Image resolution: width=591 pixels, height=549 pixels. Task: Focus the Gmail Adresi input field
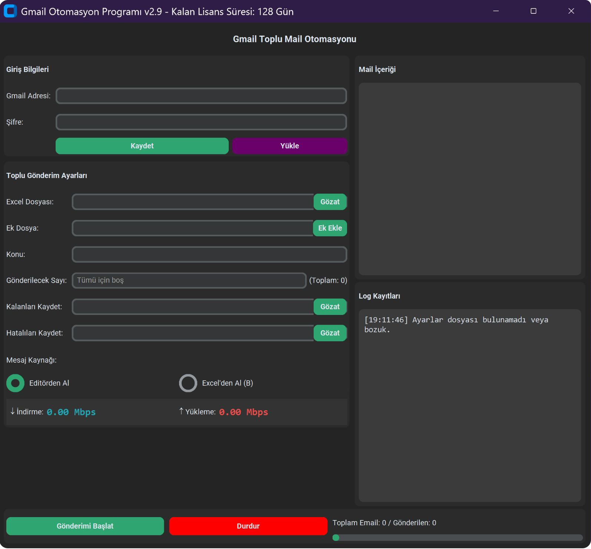click(x=201, y=96)
